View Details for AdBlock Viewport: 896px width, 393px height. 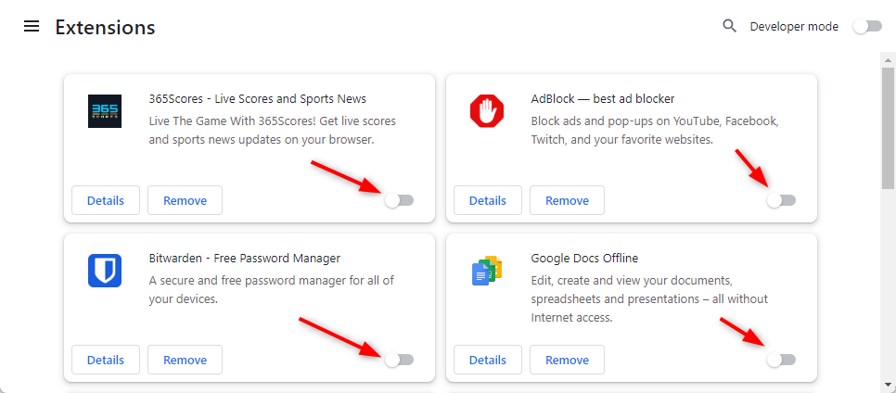coord(488,200)
